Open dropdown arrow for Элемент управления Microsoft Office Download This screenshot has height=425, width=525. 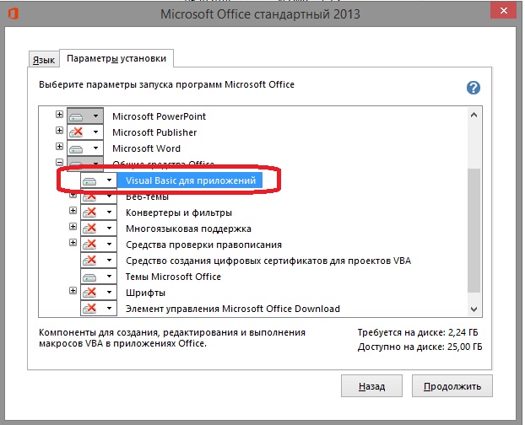point(109,309)
